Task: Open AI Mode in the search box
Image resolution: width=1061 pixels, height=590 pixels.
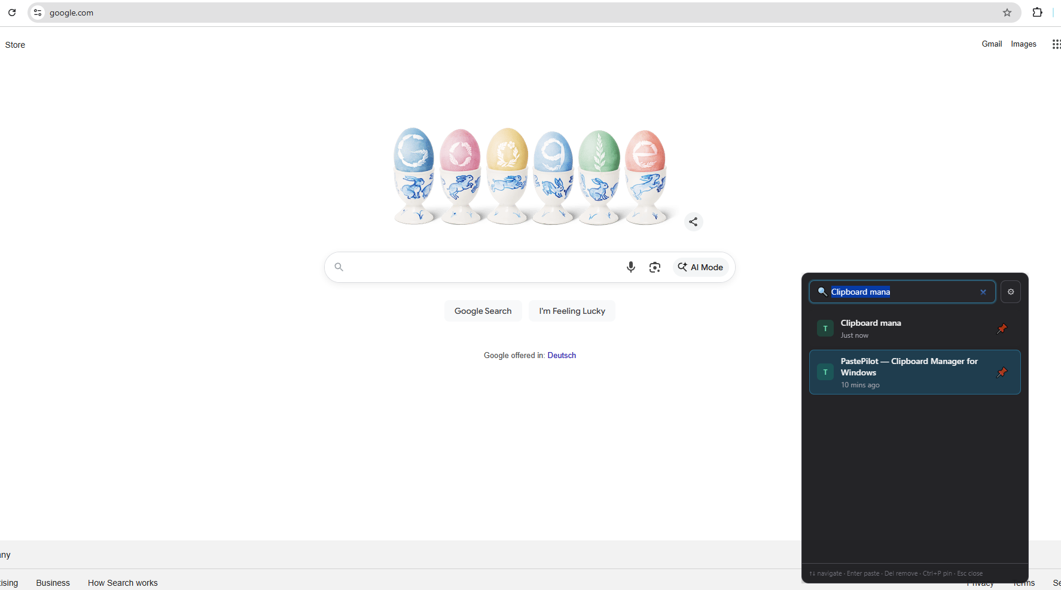Action: click(x=700, y=267)
